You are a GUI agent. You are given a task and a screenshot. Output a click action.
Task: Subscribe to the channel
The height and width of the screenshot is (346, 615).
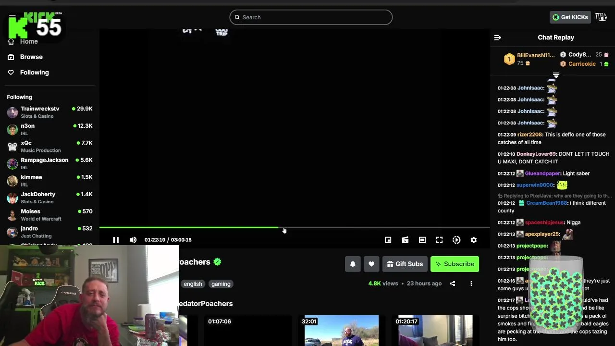(455, 264)
